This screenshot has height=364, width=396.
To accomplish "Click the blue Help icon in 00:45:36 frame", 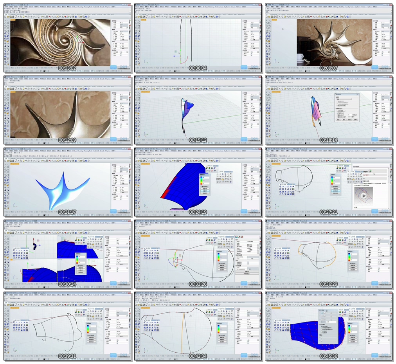I will [347, 305].
